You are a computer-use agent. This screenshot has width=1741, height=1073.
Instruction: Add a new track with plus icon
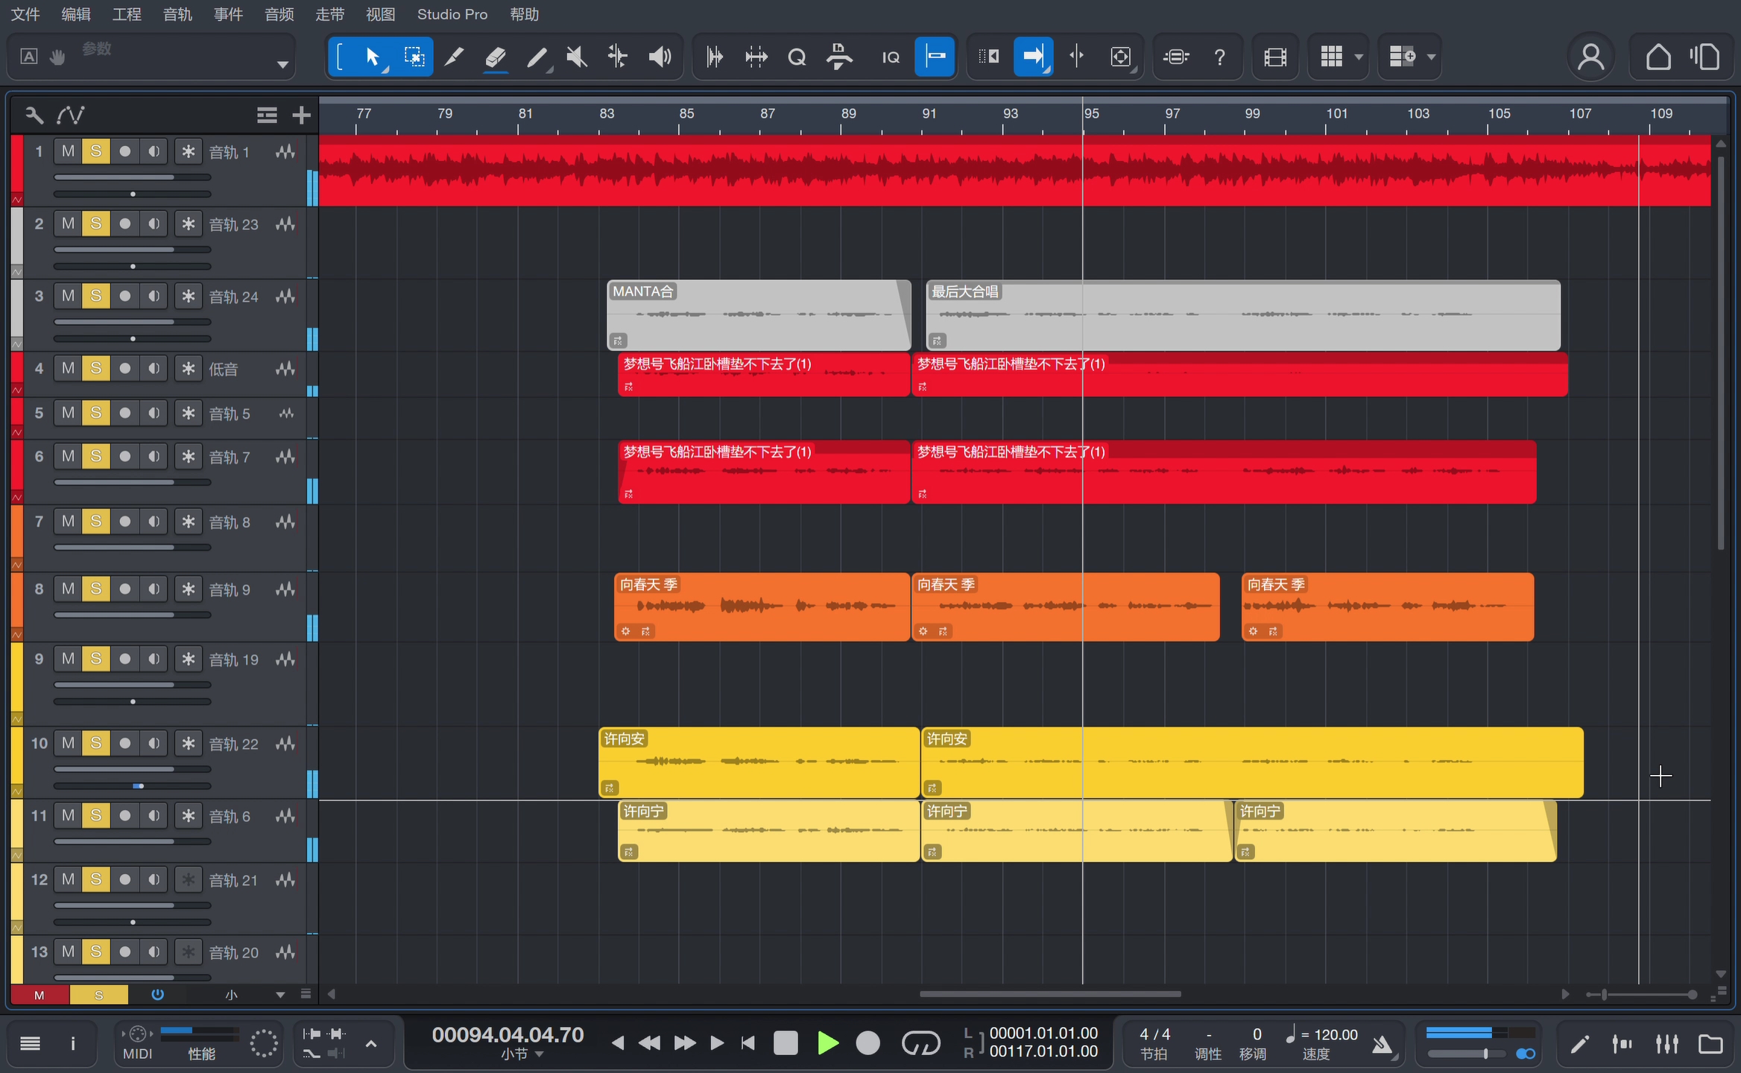tap(301, 115)
